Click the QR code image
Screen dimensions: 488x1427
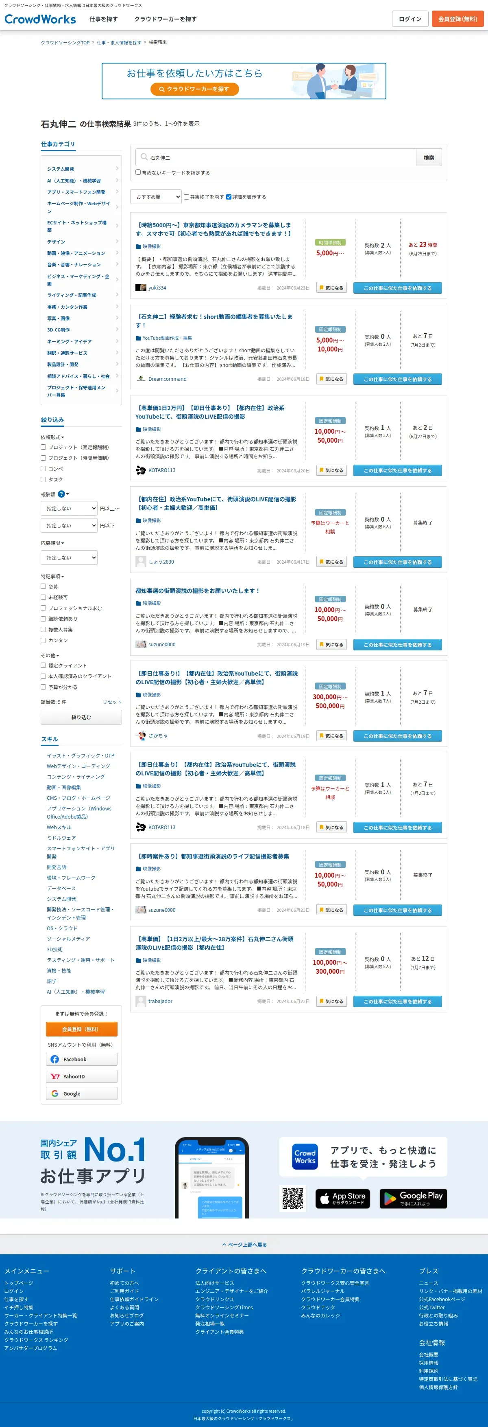click(x=293, y=1199)
